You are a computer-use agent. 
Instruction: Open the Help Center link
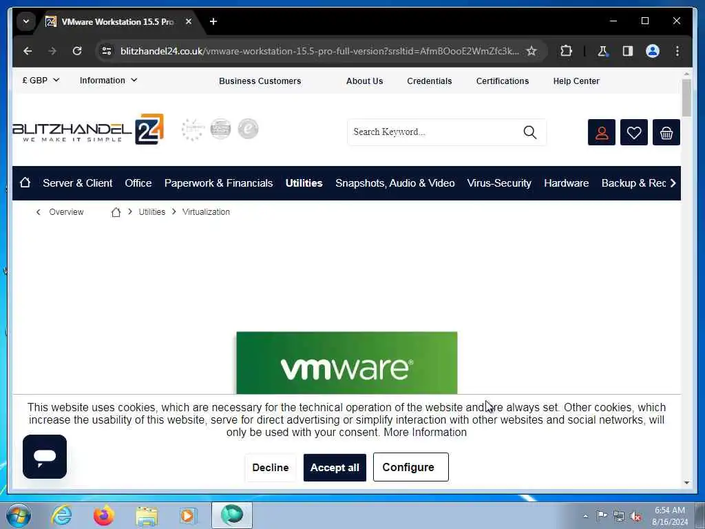coord(576,81)
